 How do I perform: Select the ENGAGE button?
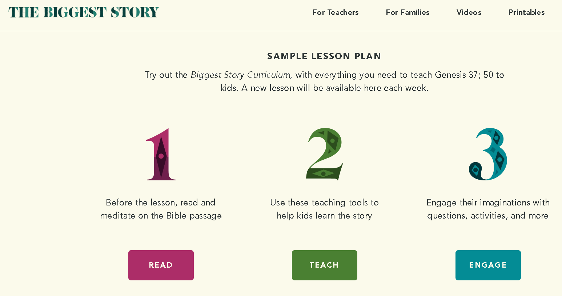(488, 265)
